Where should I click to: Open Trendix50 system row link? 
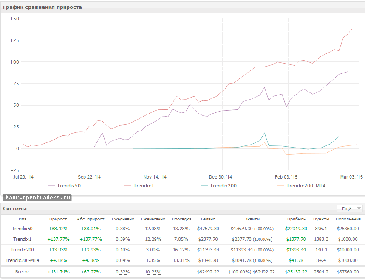23,229
